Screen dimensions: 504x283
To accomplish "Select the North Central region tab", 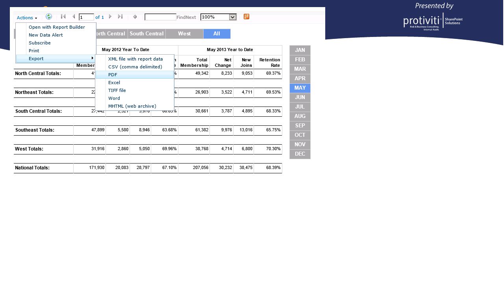I will [111, 34].
